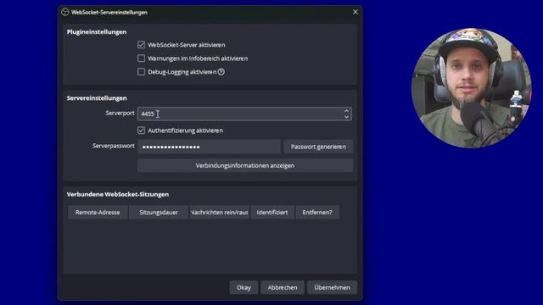This screenshot has height=305, width=543.
Task: Open Verbindungsinformationen anzeigen
Action: tap(245, 166)
